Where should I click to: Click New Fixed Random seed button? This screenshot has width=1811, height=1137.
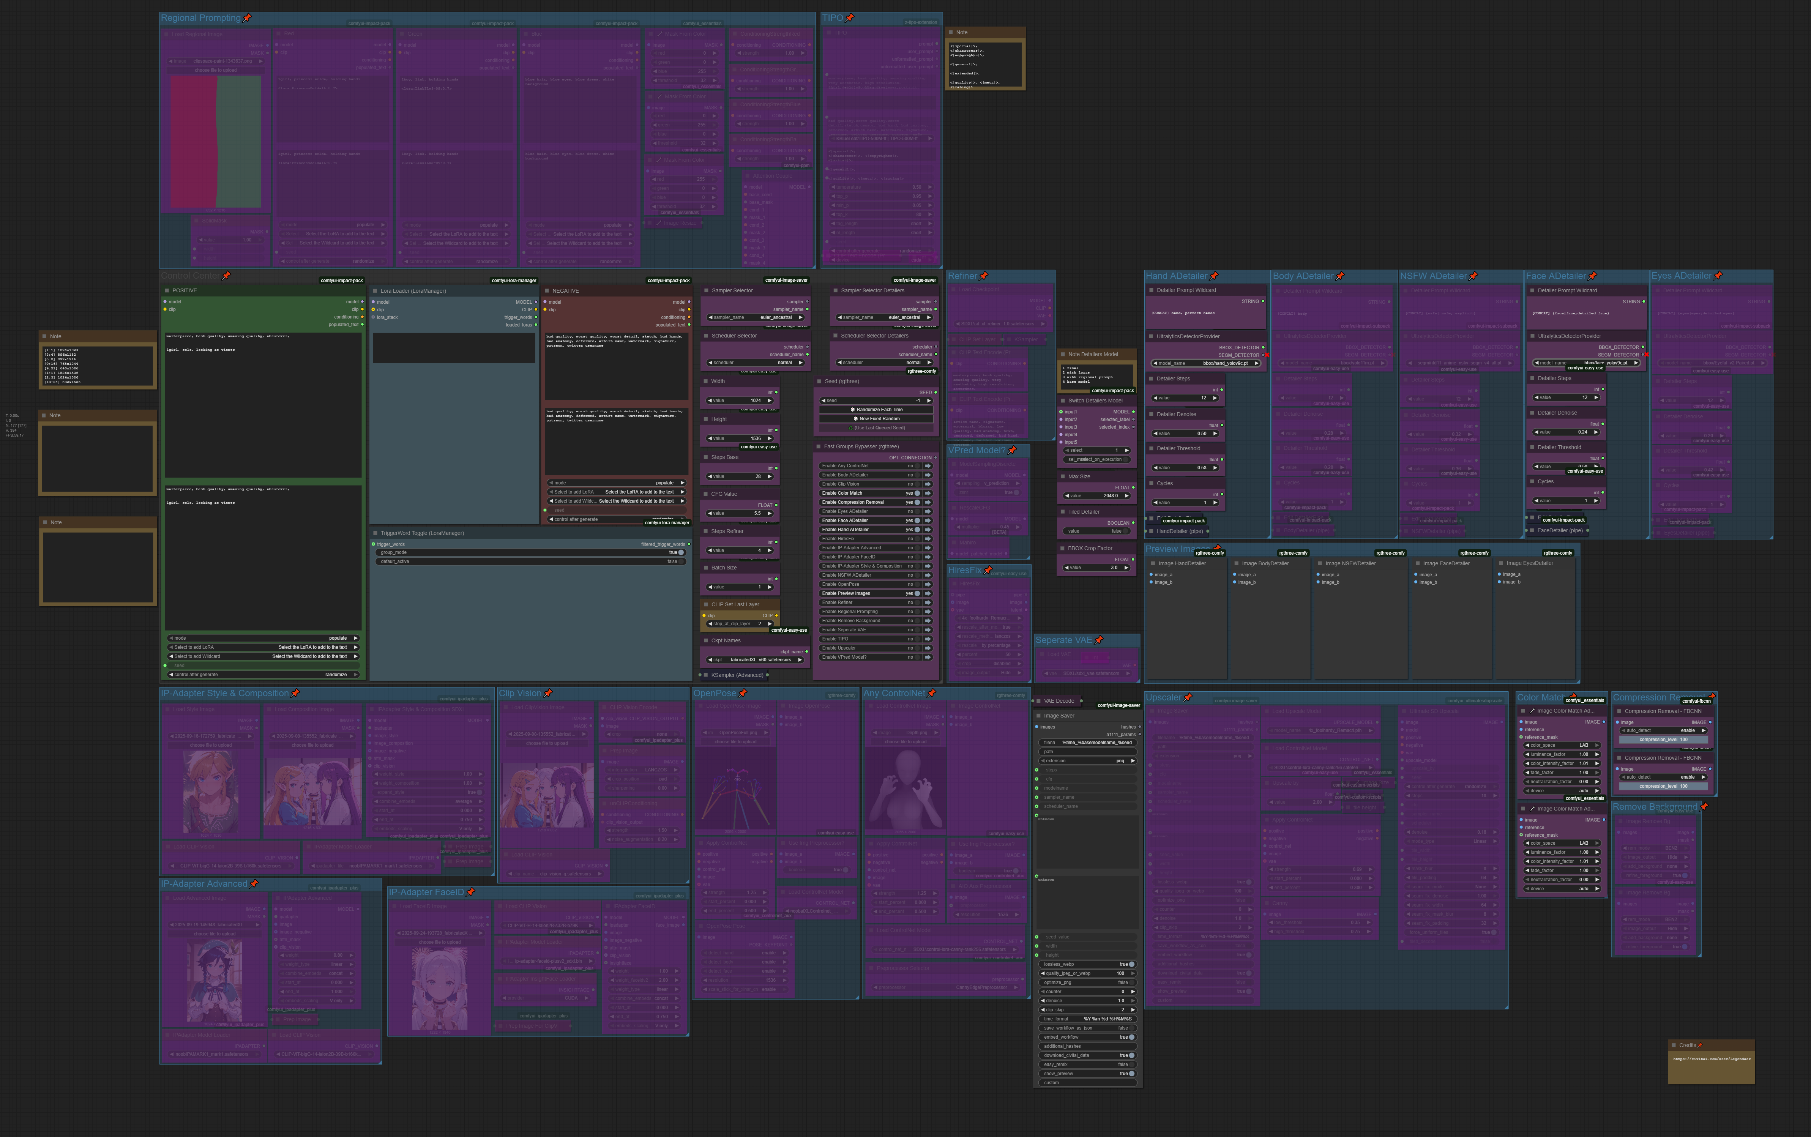[877, 419]
